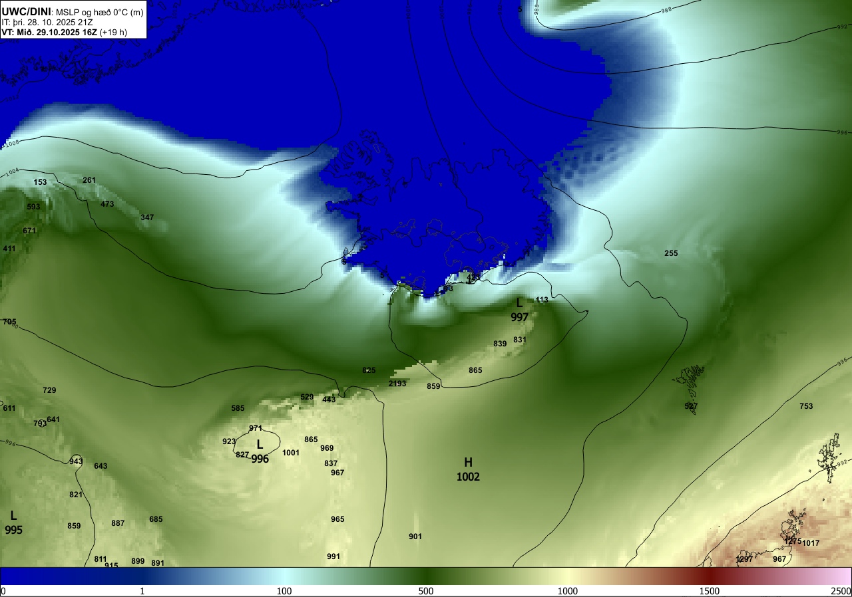Viewport: 852px width, 597px height.
Task: Click the height value '753'
Action: (806, 406)
